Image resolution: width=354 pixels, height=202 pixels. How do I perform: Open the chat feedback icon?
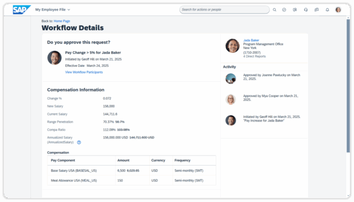pyautogui.click(x=316, y=10)
